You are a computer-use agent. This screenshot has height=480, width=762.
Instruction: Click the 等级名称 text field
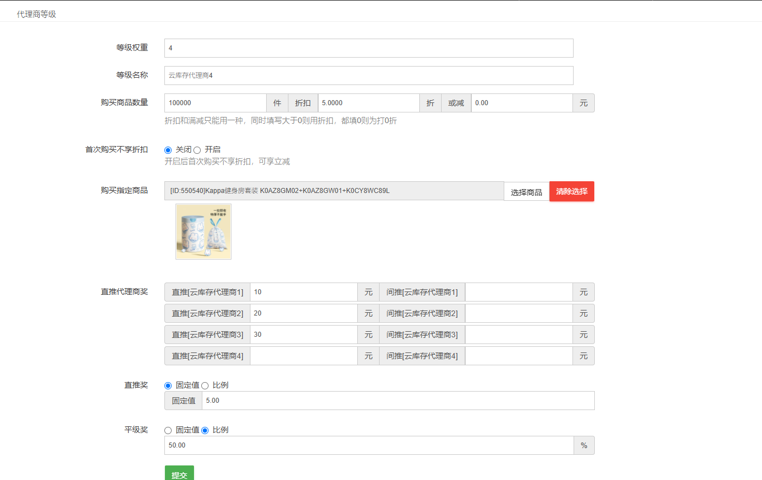coord(368,76)
